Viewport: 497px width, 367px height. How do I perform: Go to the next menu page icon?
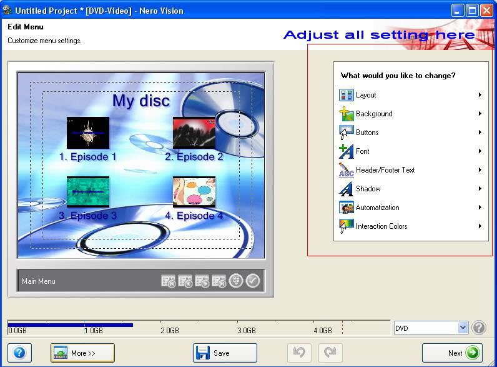tap(202, 281)
